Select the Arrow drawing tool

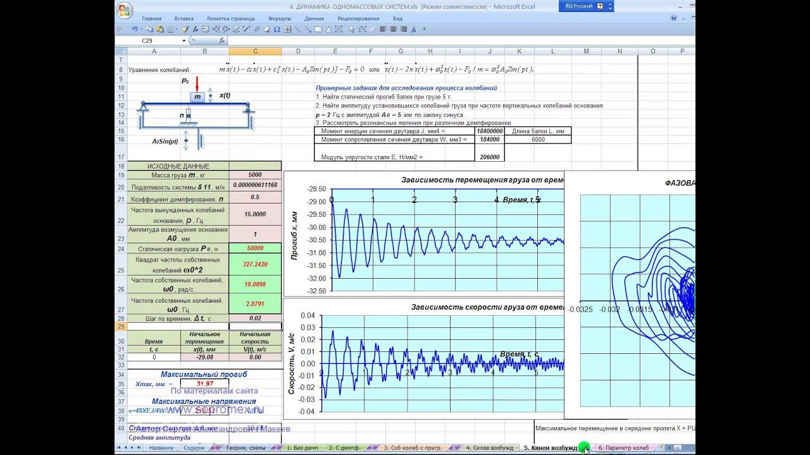tap(308, 29)
